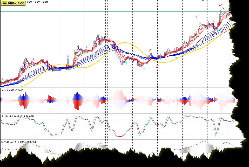
Task: Click the abcd indicator label
Action: point(4,90)
